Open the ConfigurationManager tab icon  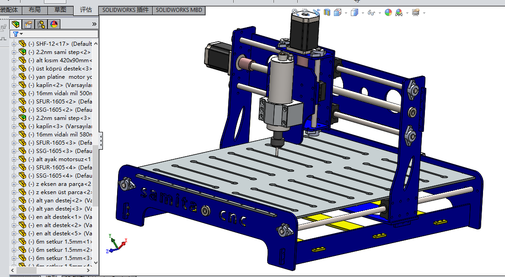pyautogui.click(x=41, y=24)
